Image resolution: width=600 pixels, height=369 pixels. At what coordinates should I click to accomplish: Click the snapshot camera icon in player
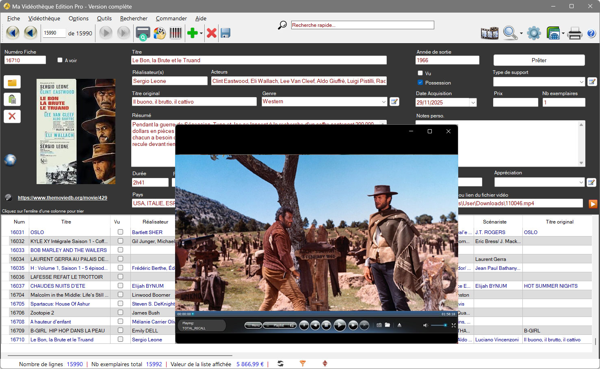pos(379,325)
